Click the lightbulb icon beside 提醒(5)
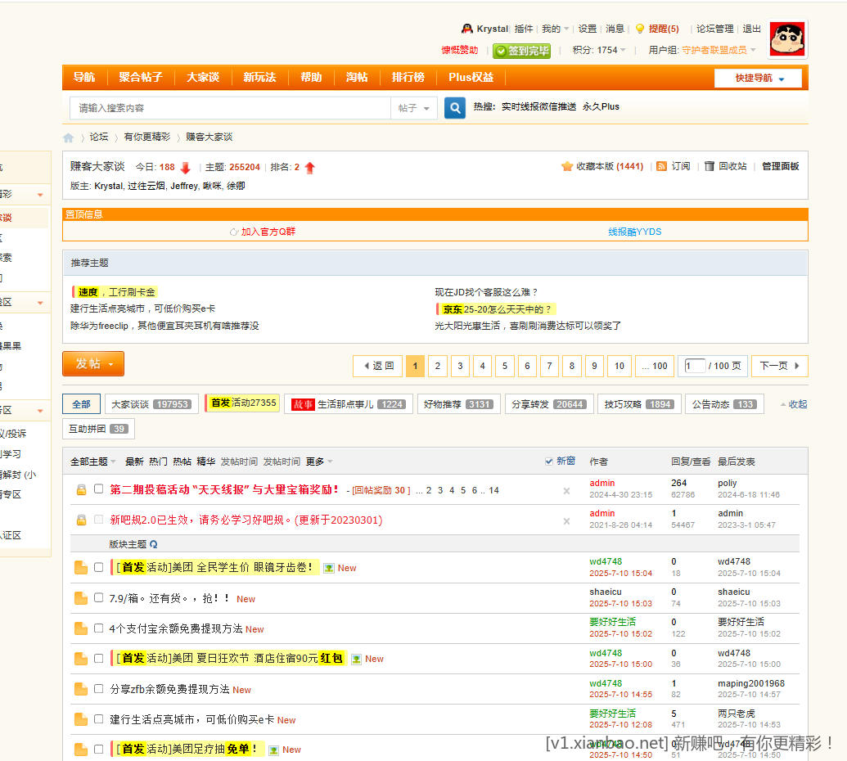 tap(640, 29)
